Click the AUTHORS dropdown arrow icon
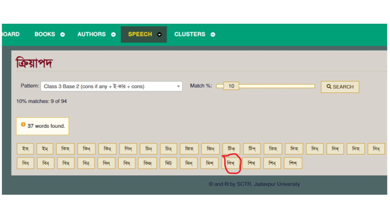This screenshot has width=390, height=219. [x=113, y=35]
